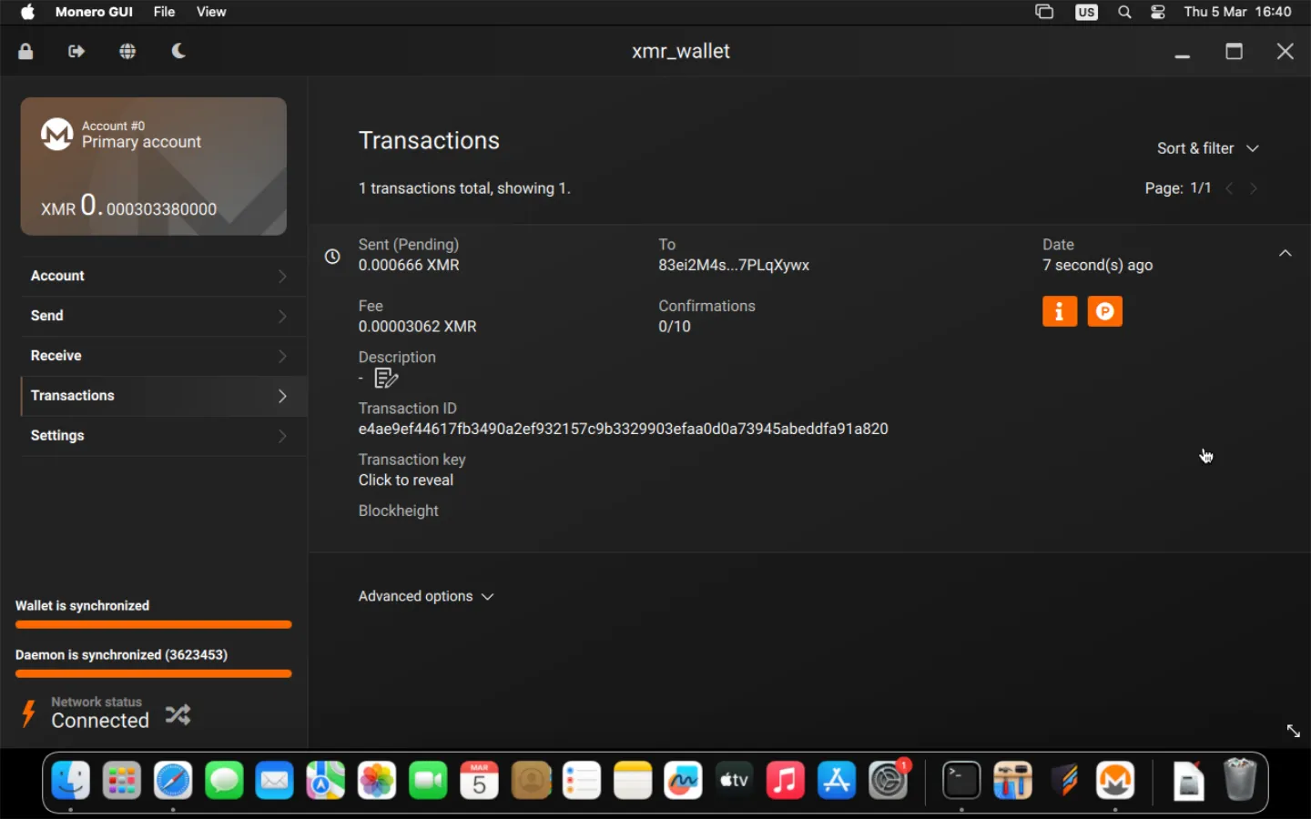Open Safari from the Dock

point(173,781)
